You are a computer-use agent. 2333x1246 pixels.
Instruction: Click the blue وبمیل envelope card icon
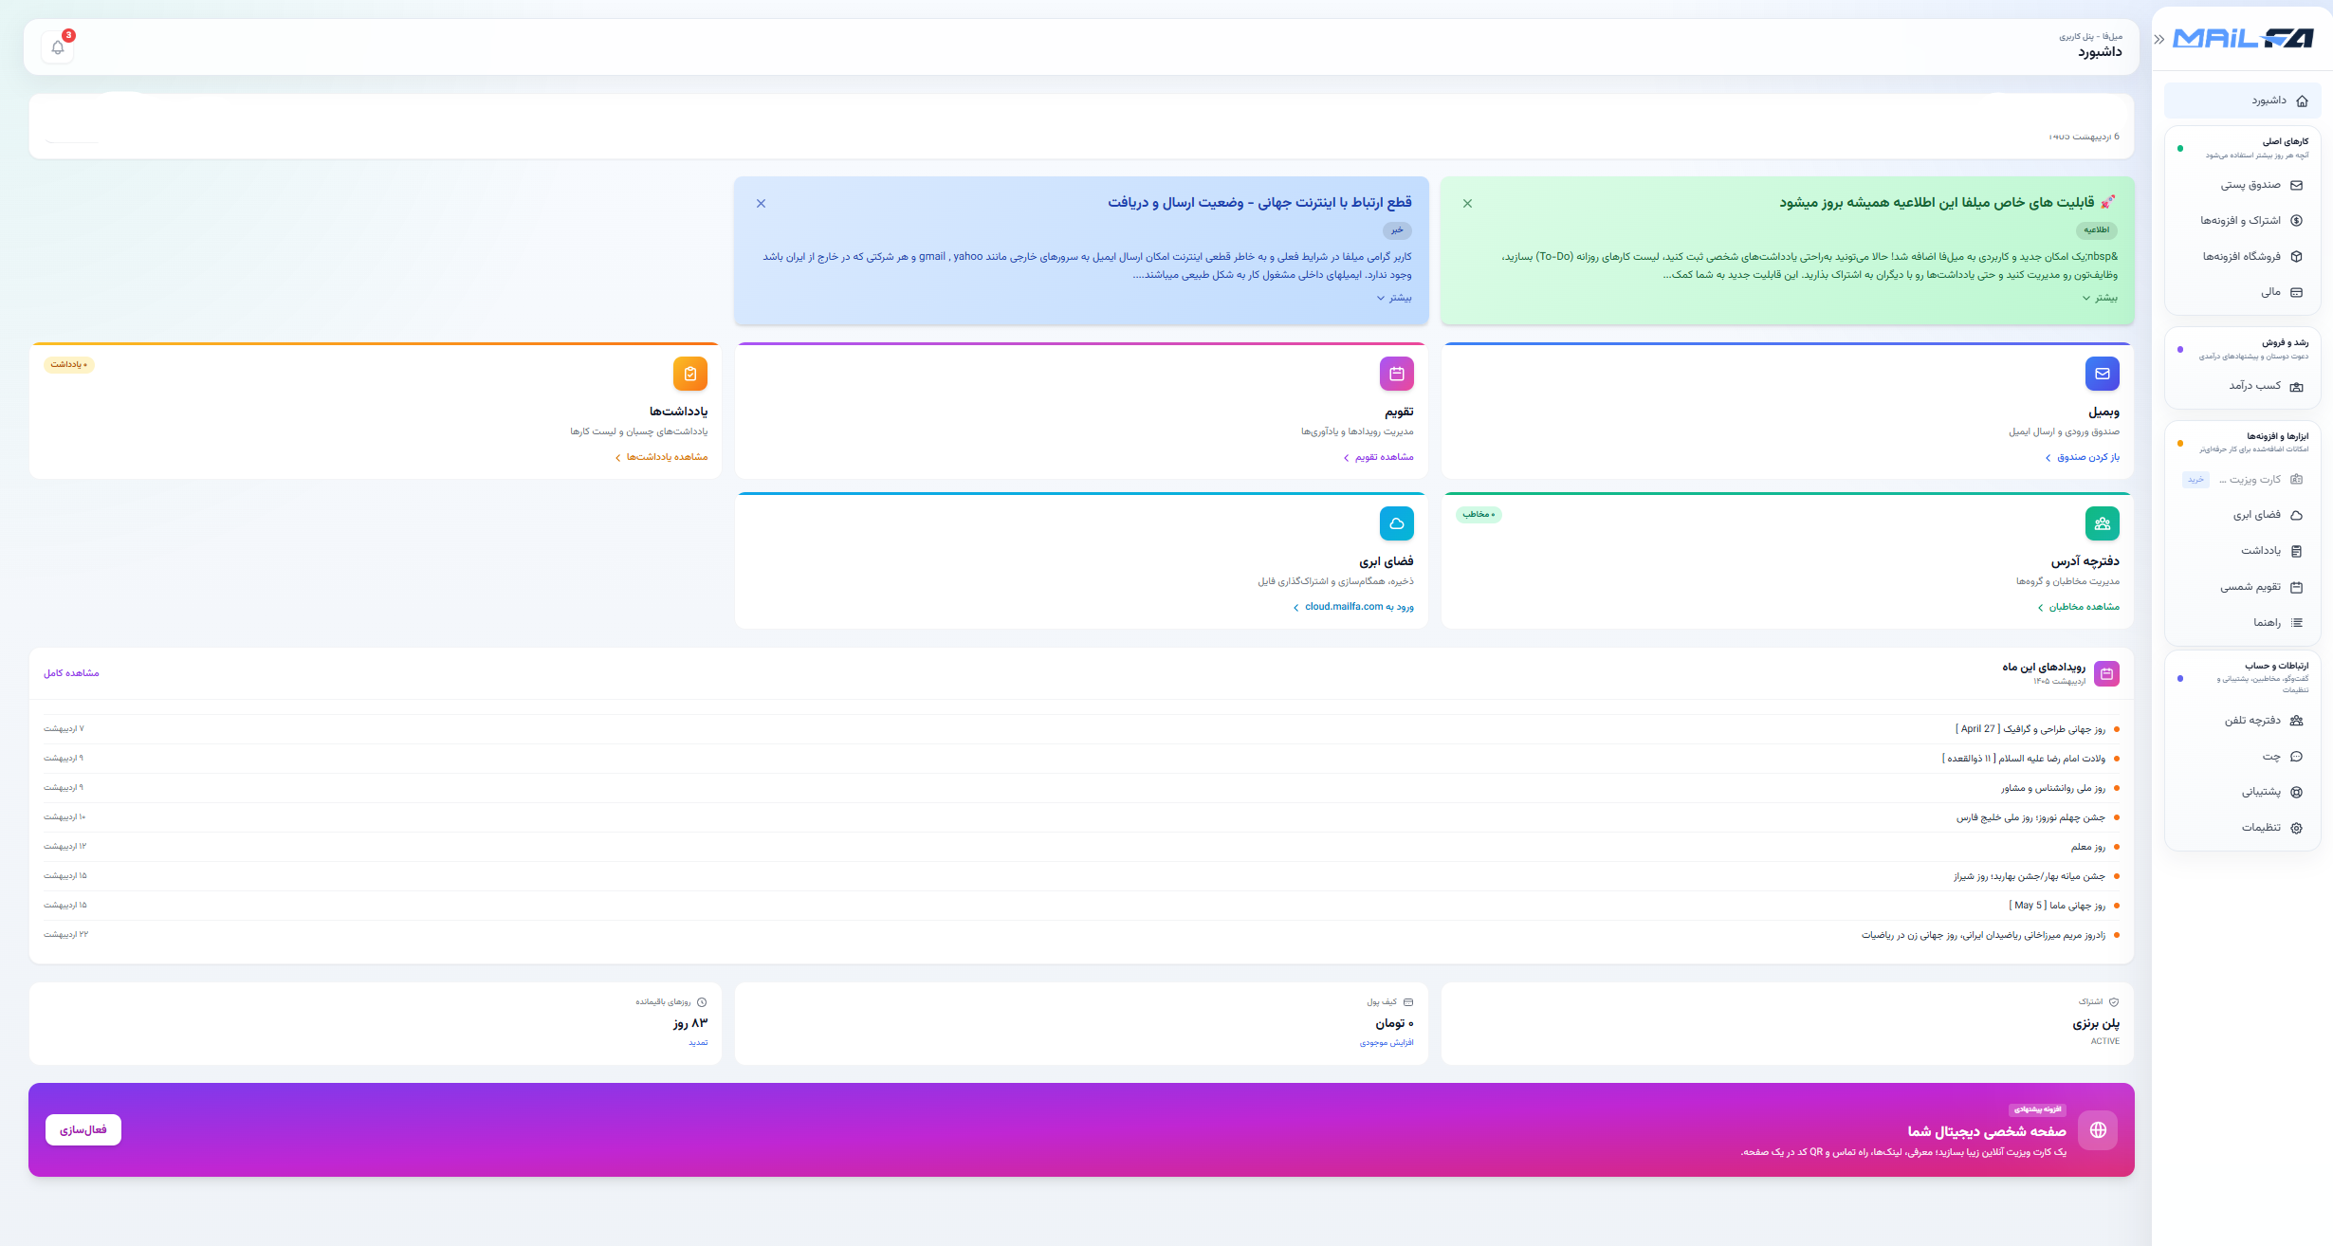(x=2103, y=374)
